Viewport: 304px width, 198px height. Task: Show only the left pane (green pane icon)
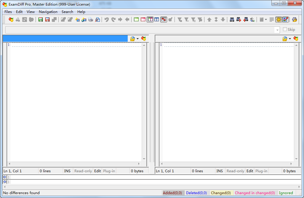[x=136, y=20]
